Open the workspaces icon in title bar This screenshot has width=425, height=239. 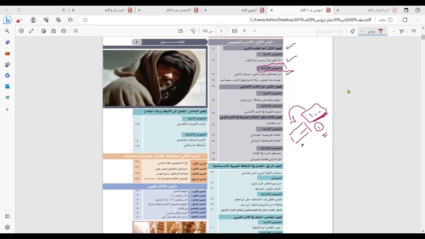coord(418,10)
